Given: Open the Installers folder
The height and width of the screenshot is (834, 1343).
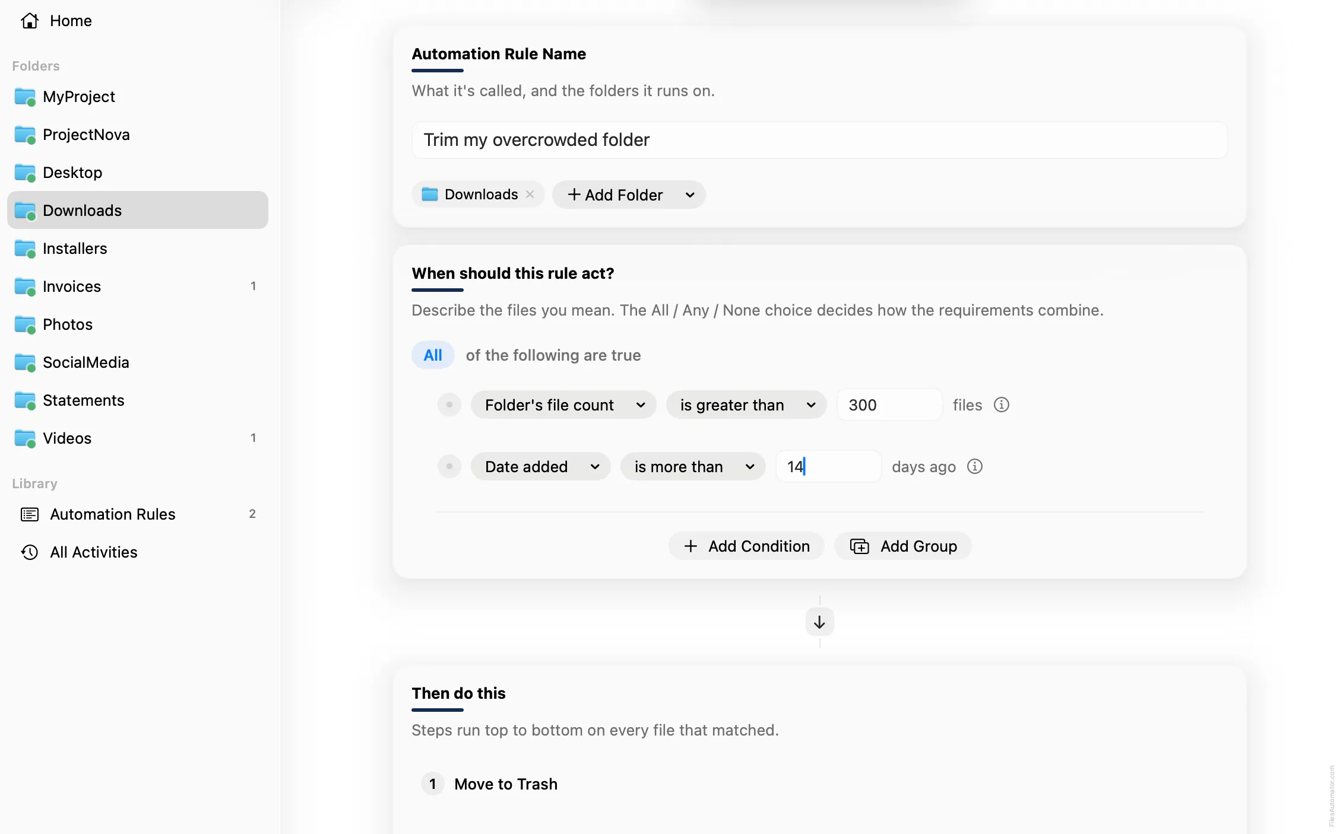Looking at the screenshot, I should point(138,249).
